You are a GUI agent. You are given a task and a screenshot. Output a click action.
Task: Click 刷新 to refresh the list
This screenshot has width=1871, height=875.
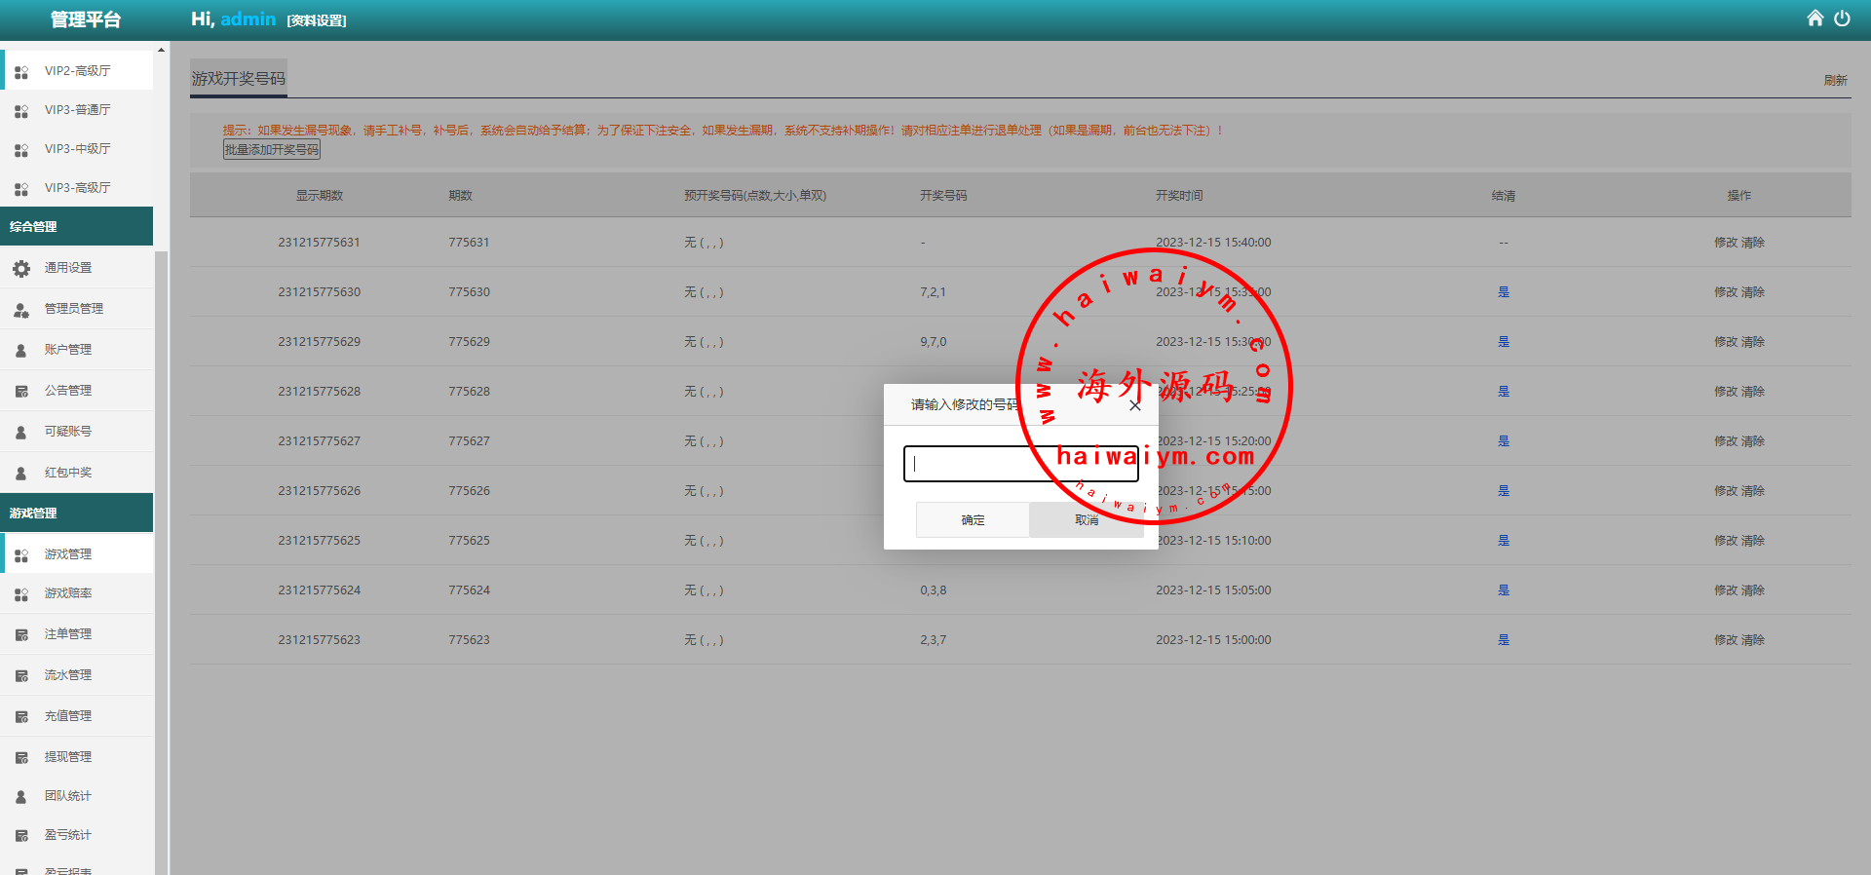pos(1835,81)
